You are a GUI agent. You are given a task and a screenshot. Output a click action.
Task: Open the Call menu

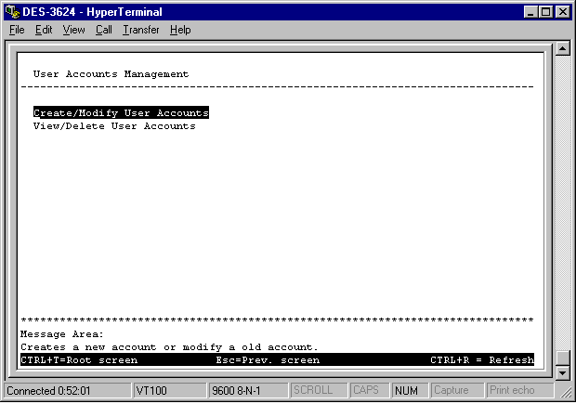(103, 30)
